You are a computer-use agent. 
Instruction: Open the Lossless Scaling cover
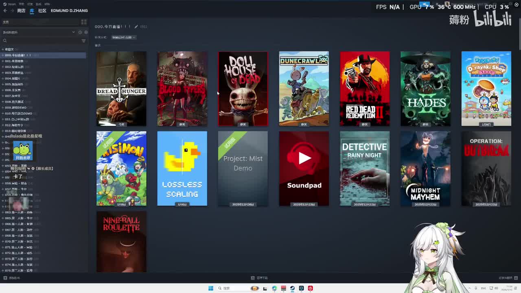click(x=182, y=168)
